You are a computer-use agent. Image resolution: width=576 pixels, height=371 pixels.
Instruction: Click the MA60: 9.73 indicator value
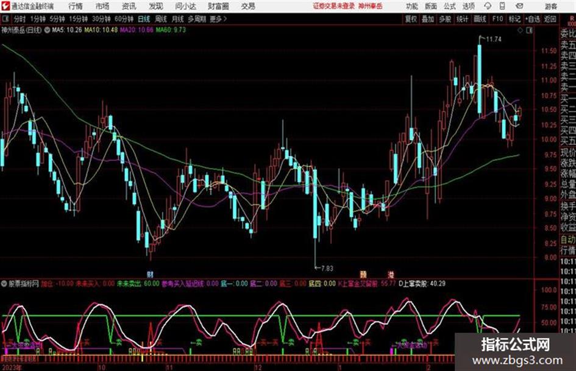coord(171,30)
